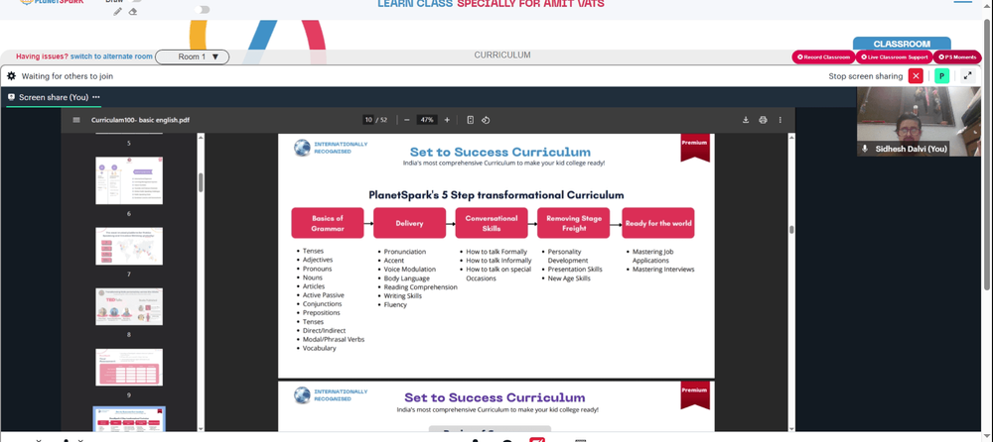This screenshot has height=442, width=993.
Task: Open the hamburger menu at top right
Action: pos(962,3)
